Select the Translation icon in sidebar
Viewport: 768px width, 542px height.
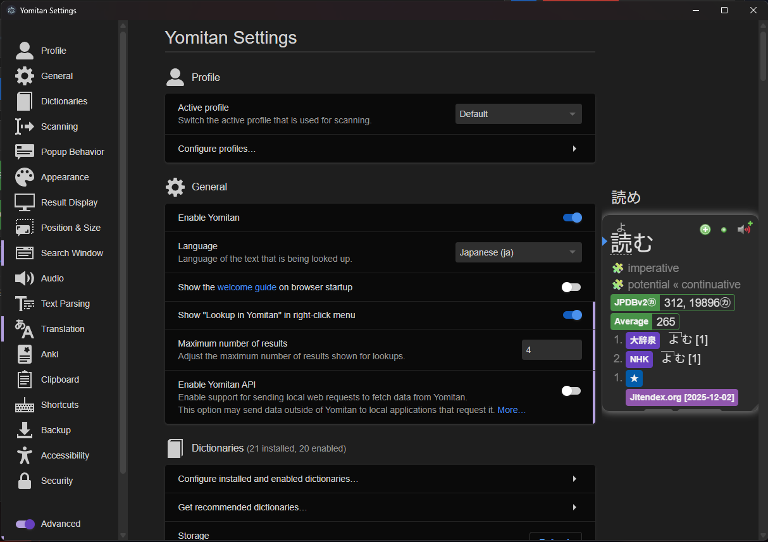(25, 329)
